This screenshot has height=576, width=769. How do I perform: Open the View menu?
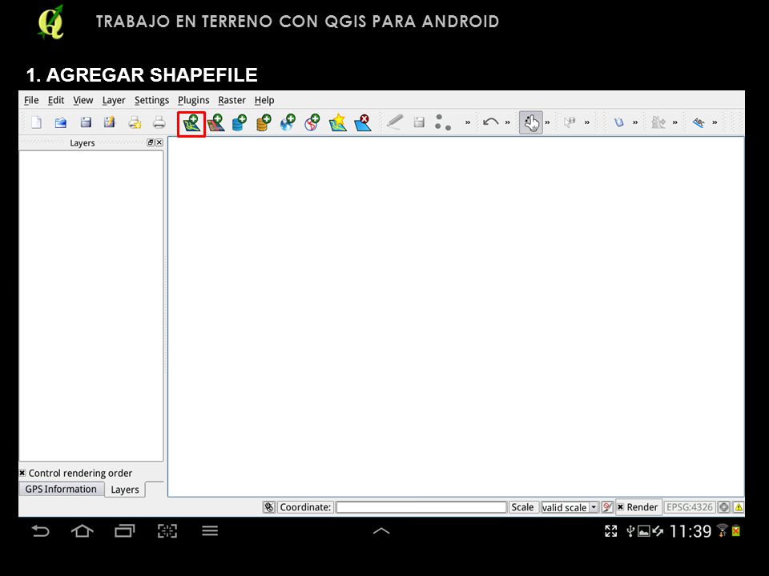(83, 100)
